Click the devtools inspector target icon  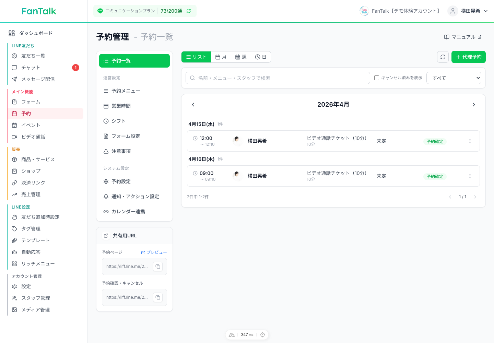[x=262, y=335]
